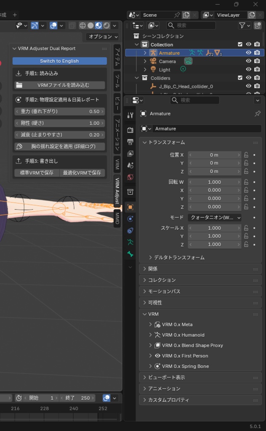Click the 剛性 (硬さ) slider
The image size is (266, 431).
60,123
